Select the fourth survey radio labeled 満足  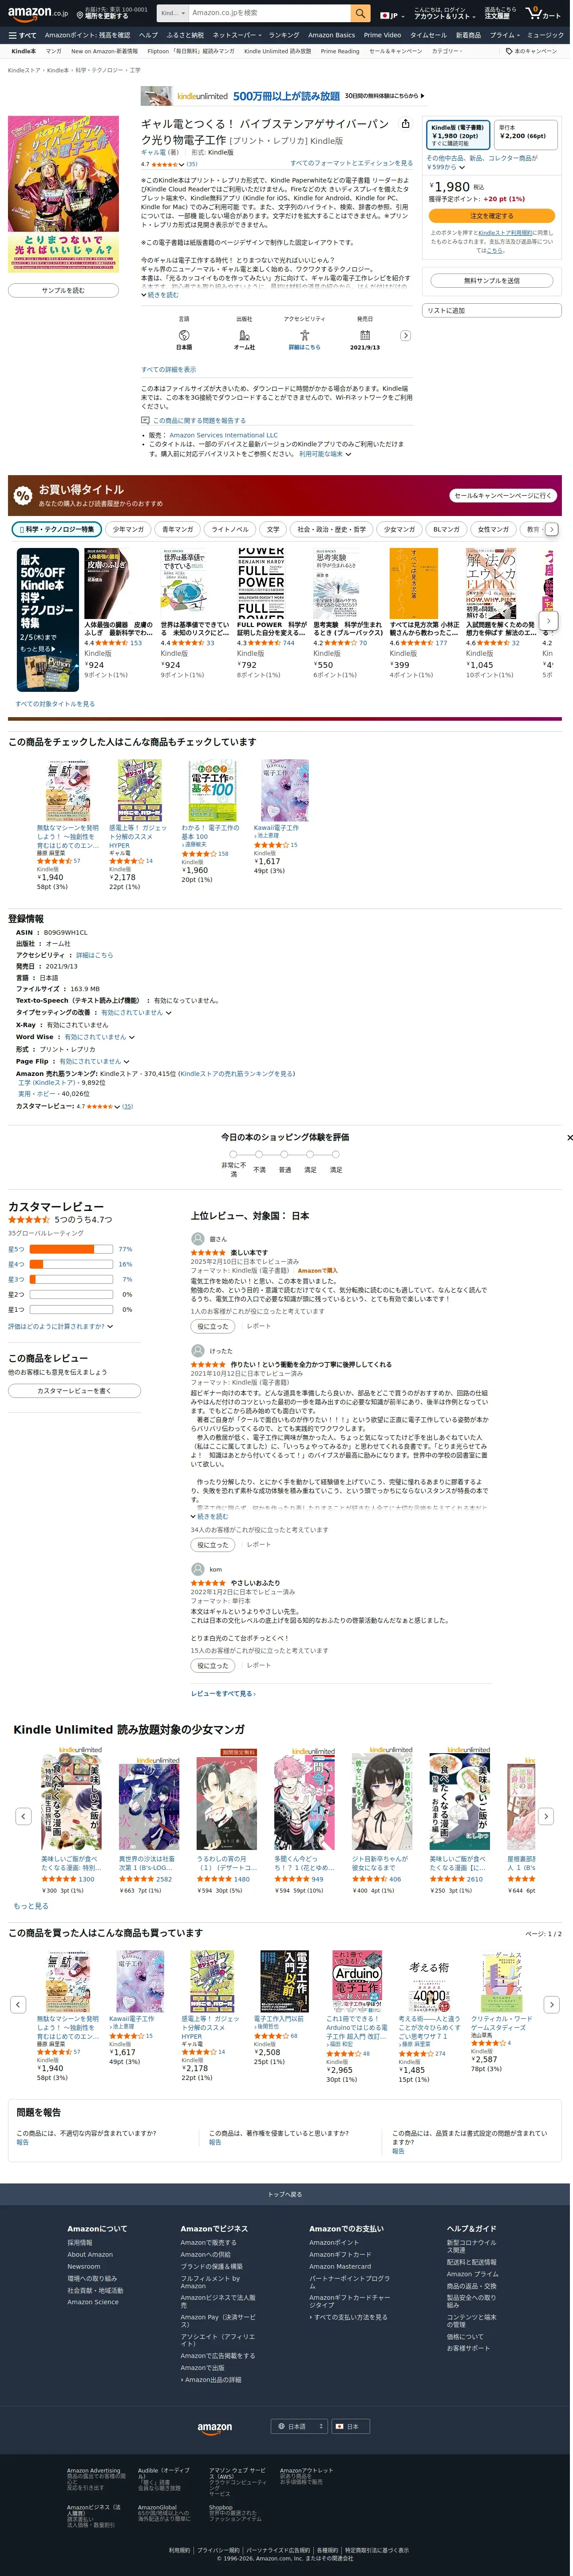pos(310,1154)
